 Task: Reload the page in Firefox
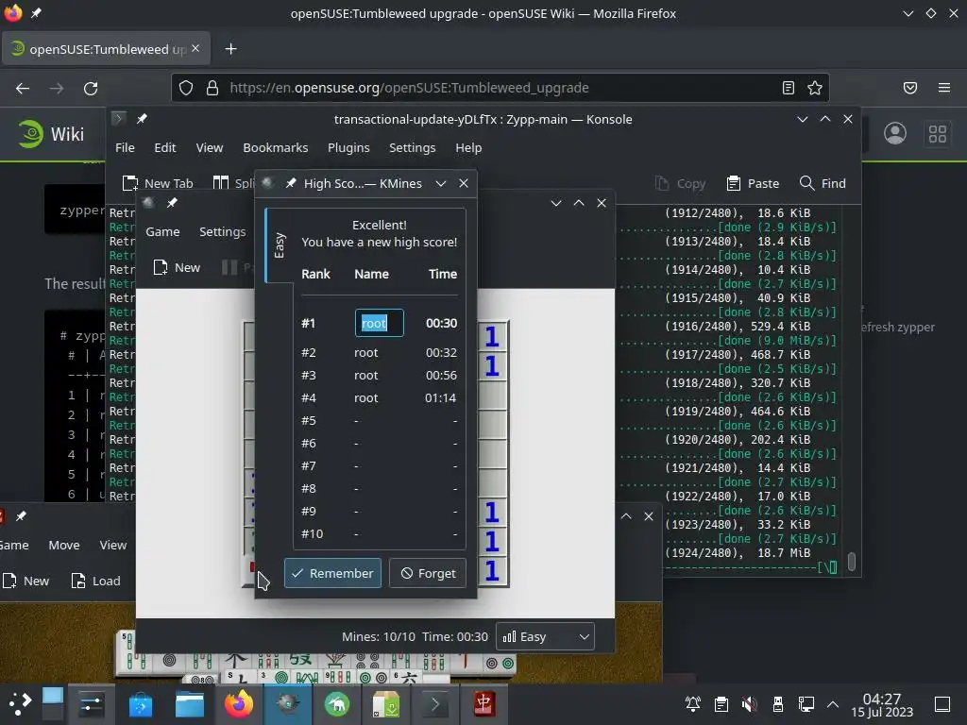click(x=91, y=88)
